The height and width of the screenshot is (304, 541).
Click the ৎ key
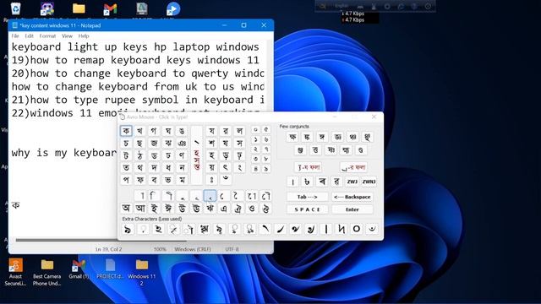click(x=226, y=167)
